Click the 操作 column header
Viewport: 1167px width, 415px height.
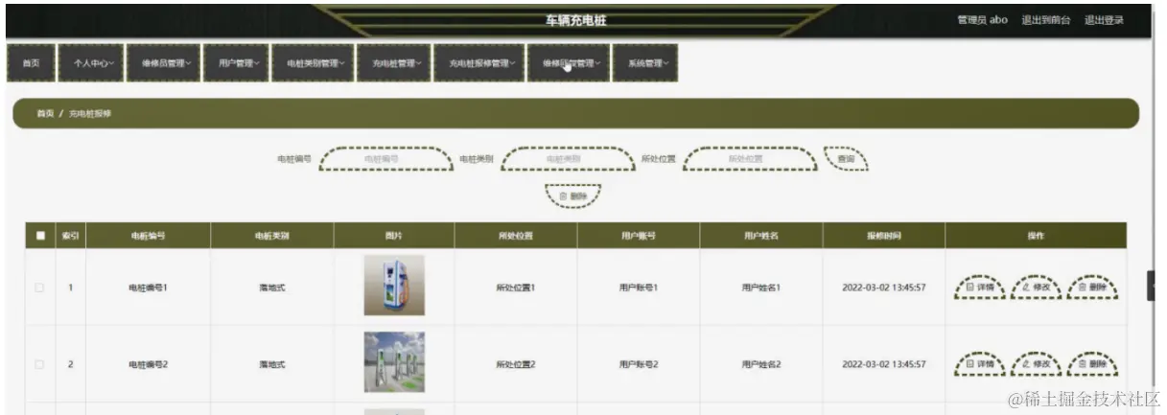pyautogui.click(x=1036, y=235)
